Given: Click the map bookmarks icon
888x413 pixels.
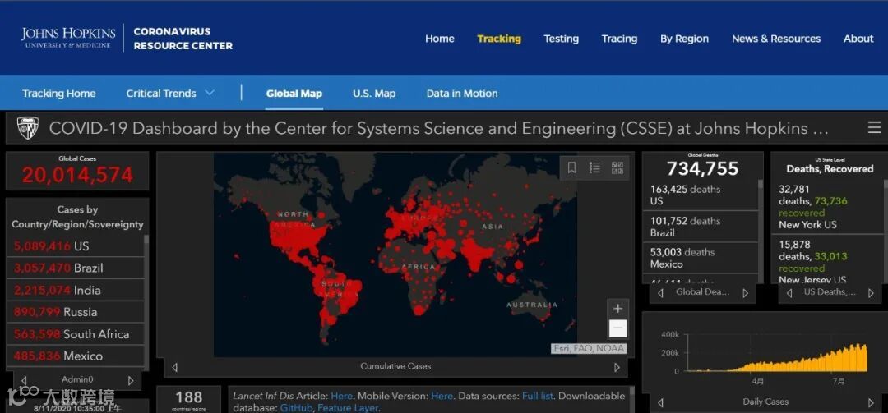Looking at the screenshot, I should pyautogui.click(x=572, y=167).
